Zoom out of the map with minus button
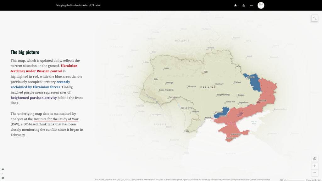 tap(314, 173)
